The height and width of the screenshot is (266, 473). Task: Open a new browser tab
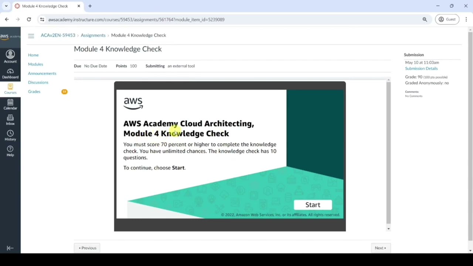pyautogui.click(x=90, y=6)
